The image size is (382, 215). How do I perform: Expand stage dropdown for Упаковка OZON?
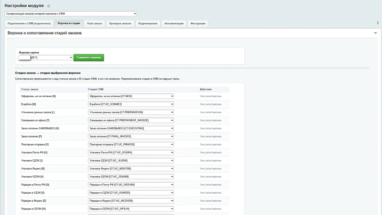[x=131, y=177]
